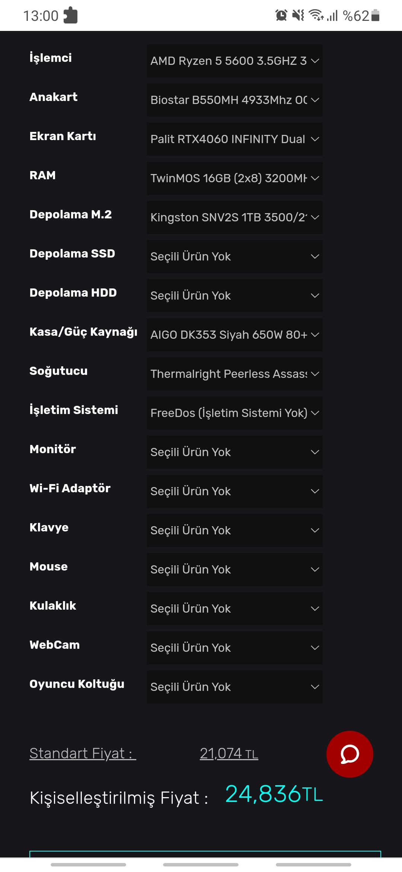The width and height of the screenshot is (402, 872).
Task: Tap the muted sound status icon
Action: [298, 15]
